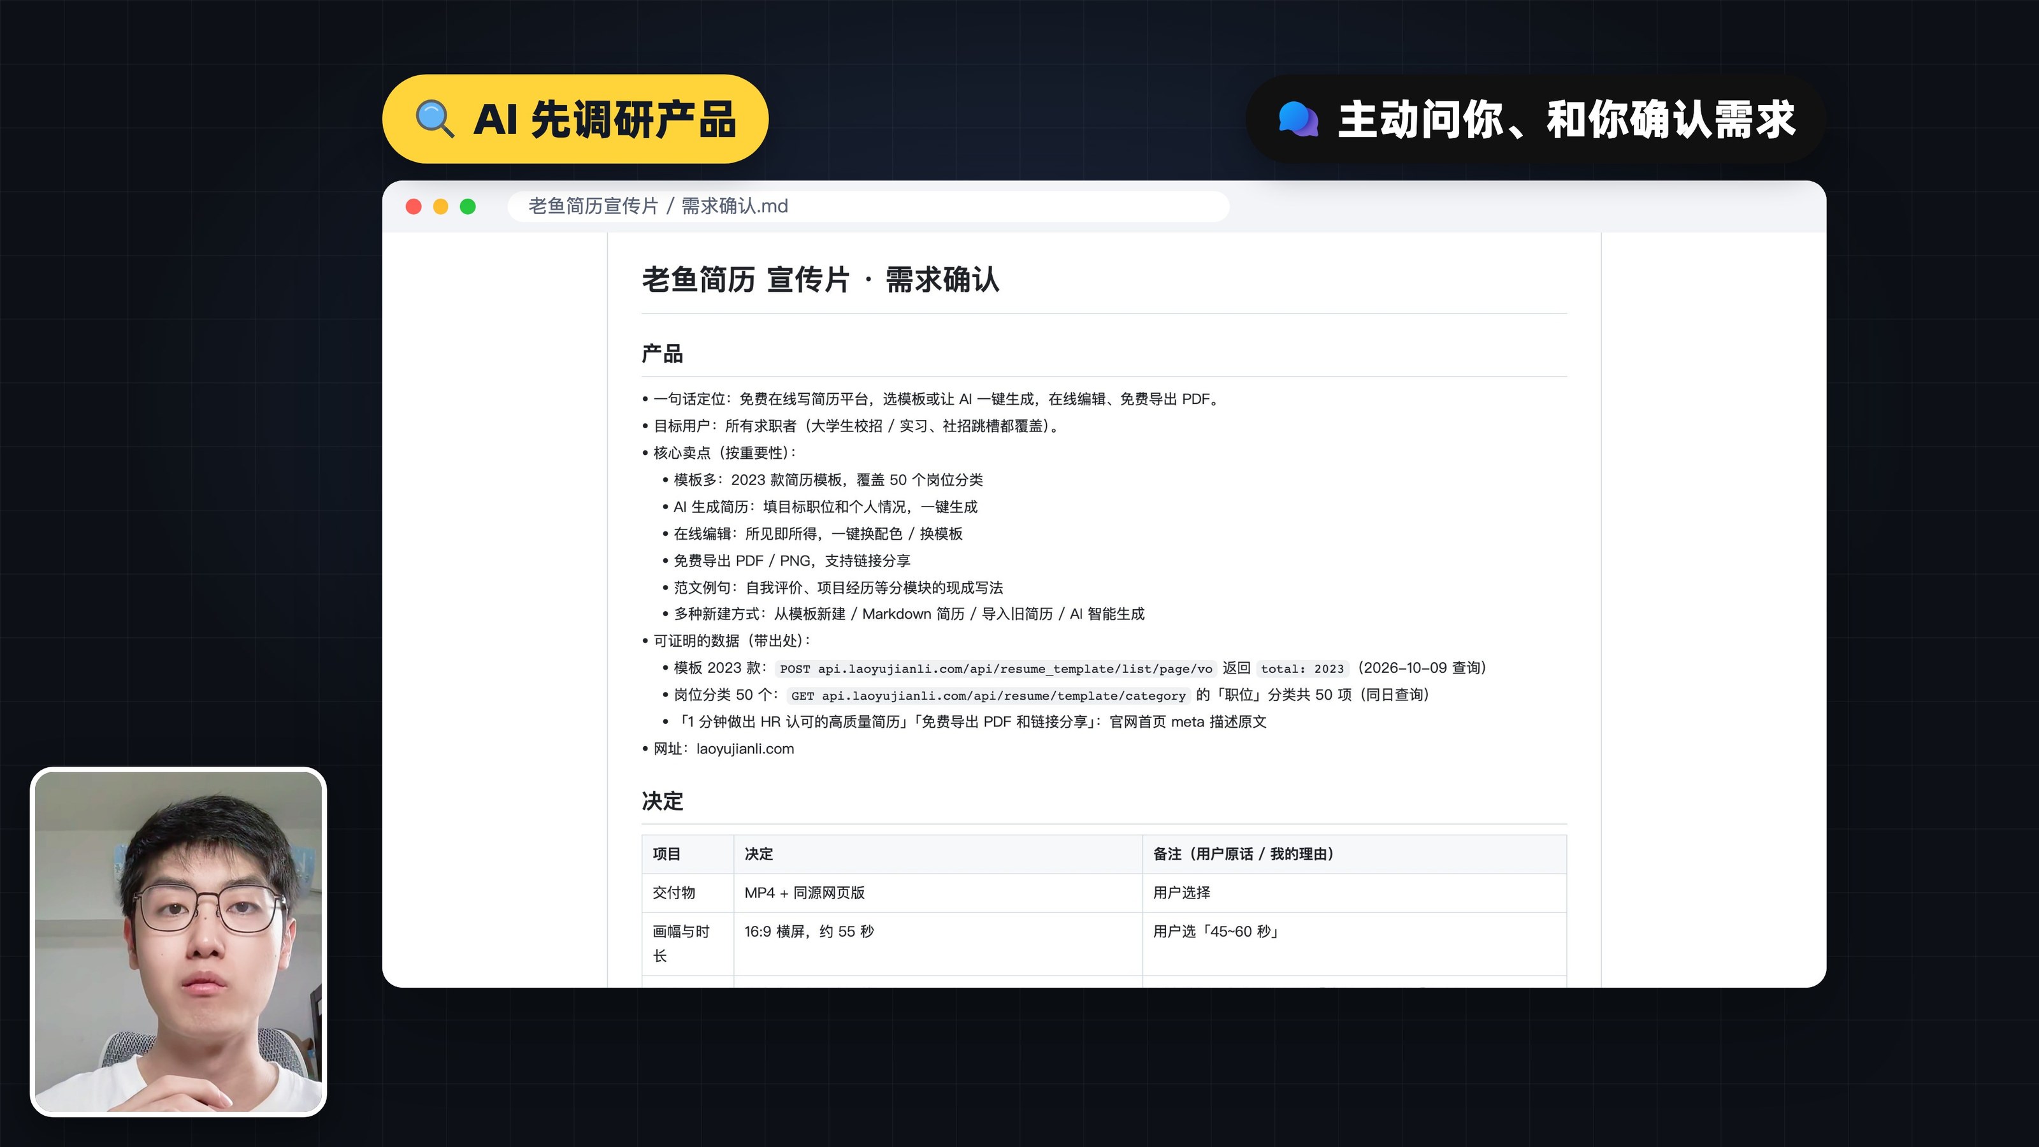The image size is (2039, 1147).
Task: Click the POST resume_template/list/page/vo code snippet
Action: [996, 669]
